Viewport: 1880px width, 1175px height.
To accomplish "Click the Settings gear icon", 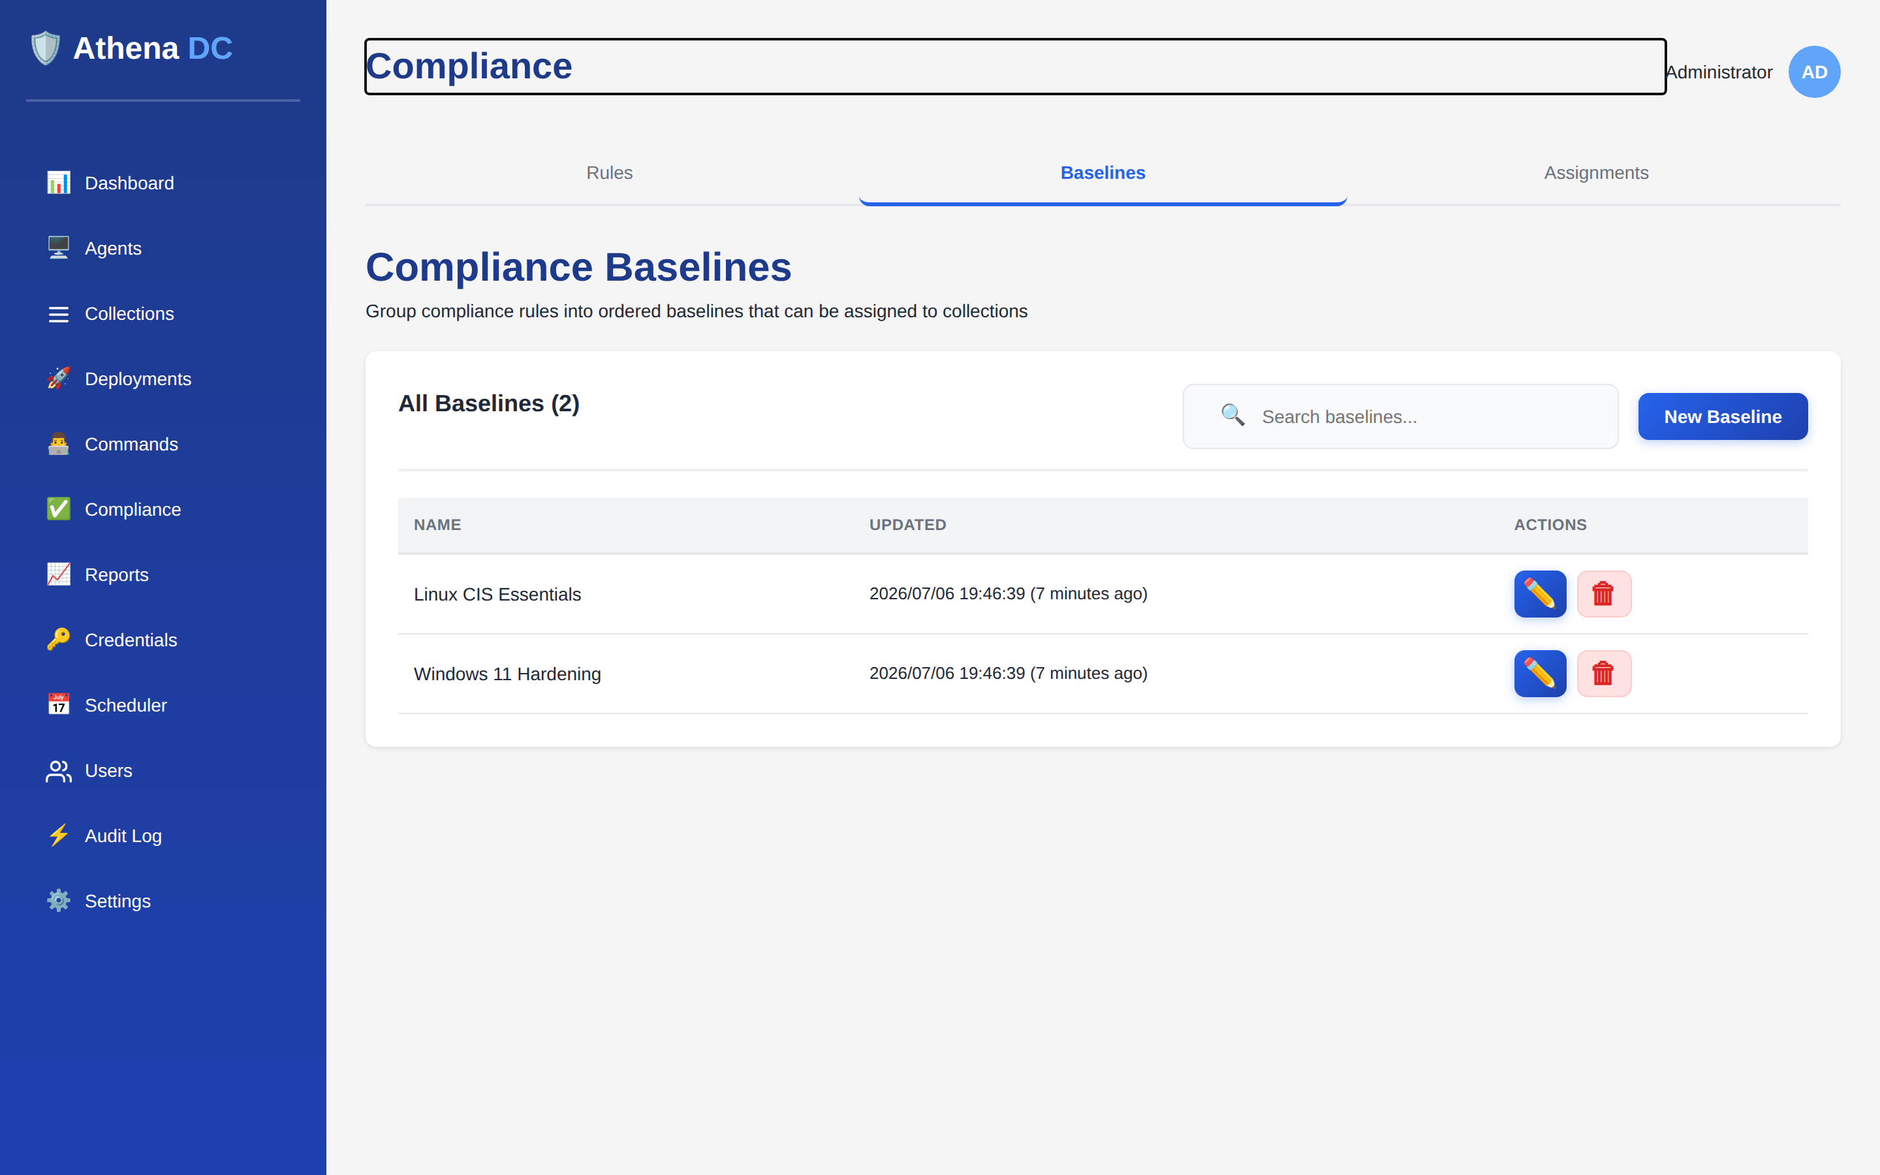I will tap(58, 901).
